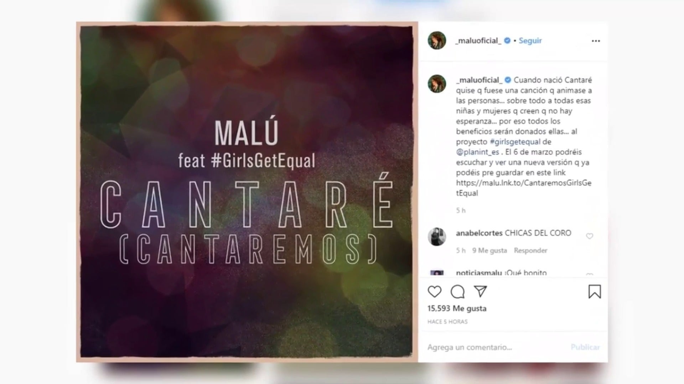Save the post with the bookmark icon
Image resolution: width=684 pixels, height=384 pixels.
click(594, 292)
